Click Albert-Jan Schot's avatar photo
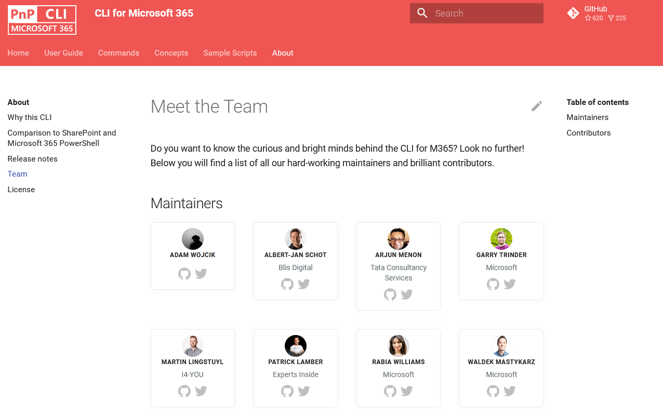 click(x=296, y=239)
